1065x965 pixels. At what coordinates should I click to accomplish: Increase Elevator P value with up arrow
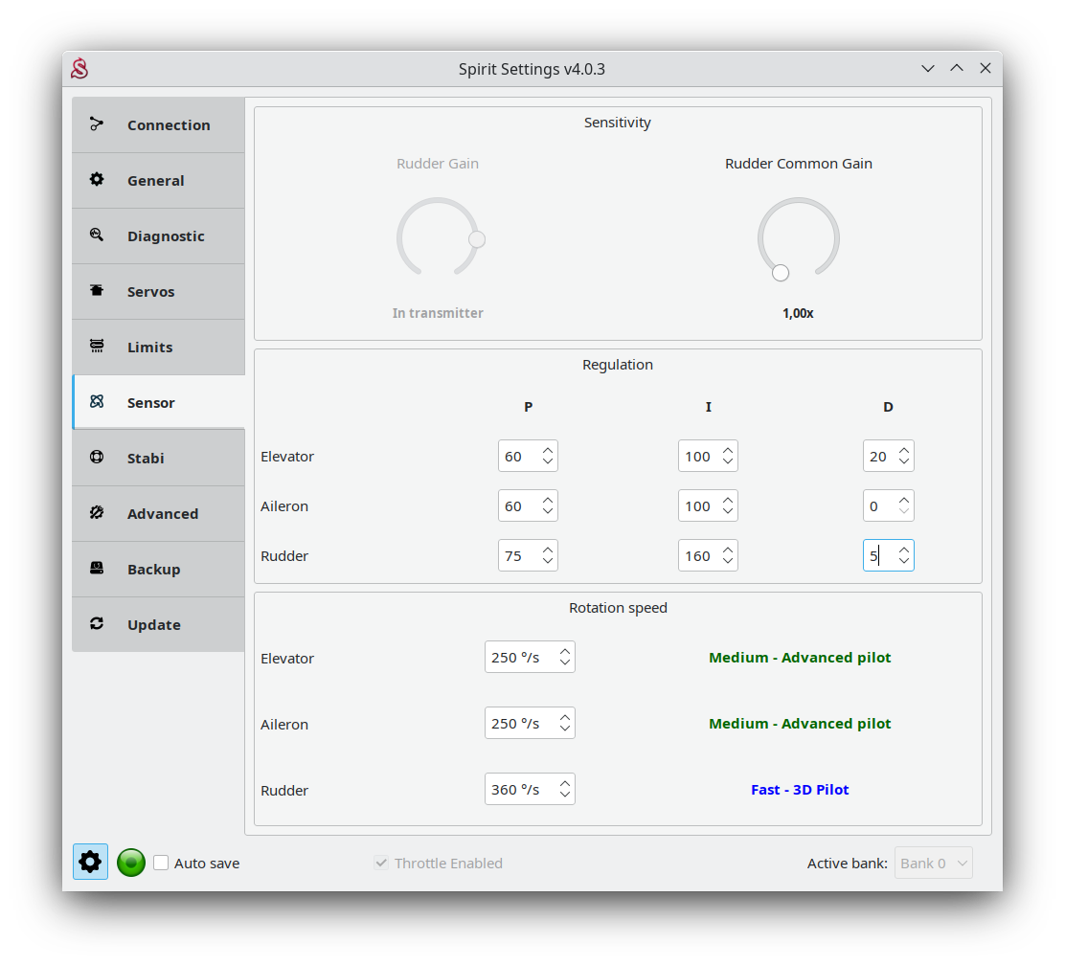[548, 450]
